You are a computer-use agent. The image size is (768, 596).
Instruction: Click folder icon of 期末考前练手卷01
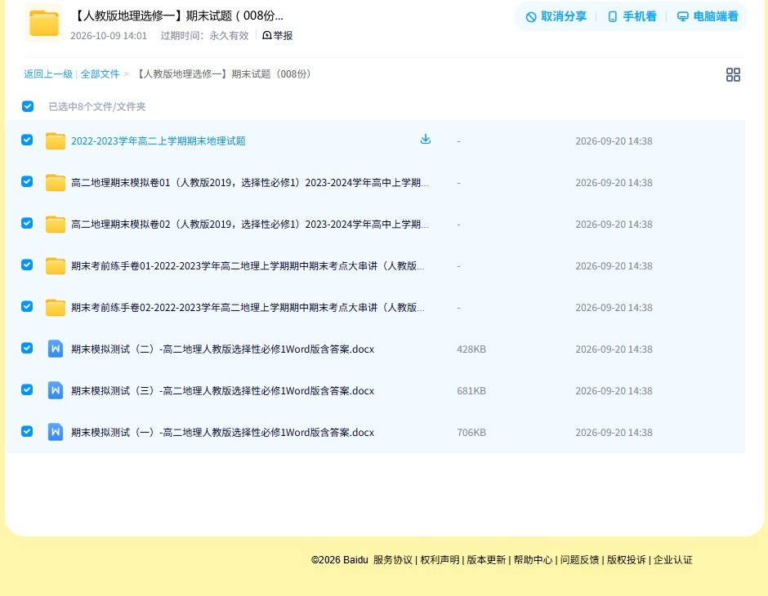point(56,265)
